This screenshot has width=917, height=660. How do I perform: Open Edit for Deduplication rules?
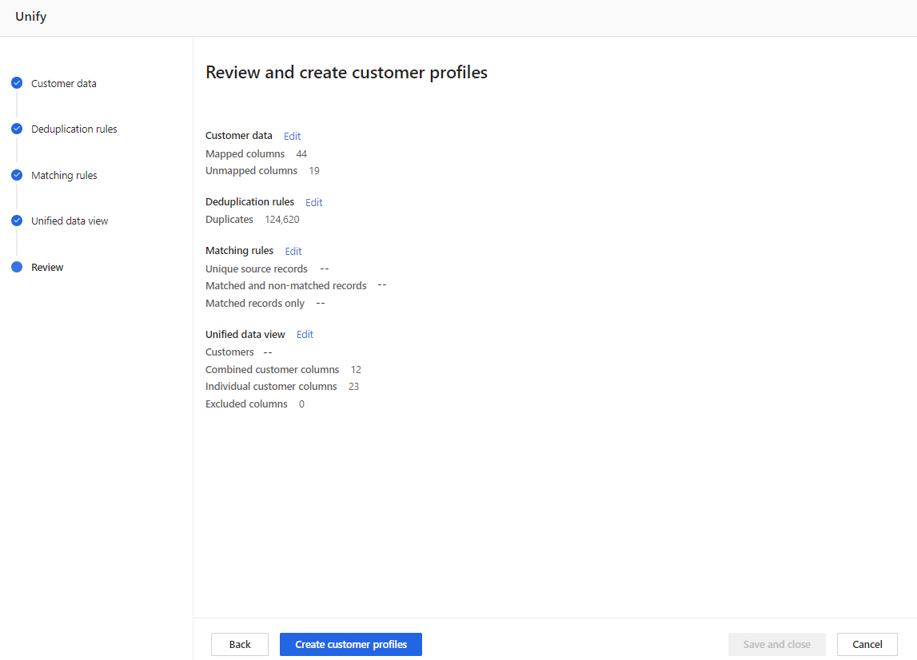point(313,202)
